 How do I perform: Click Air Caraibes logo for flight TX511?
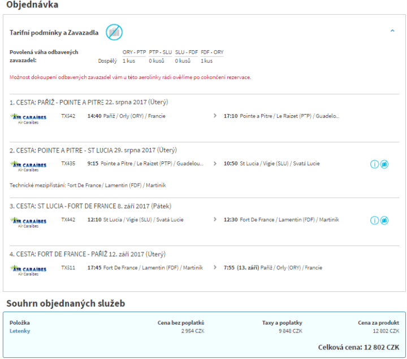28,269
